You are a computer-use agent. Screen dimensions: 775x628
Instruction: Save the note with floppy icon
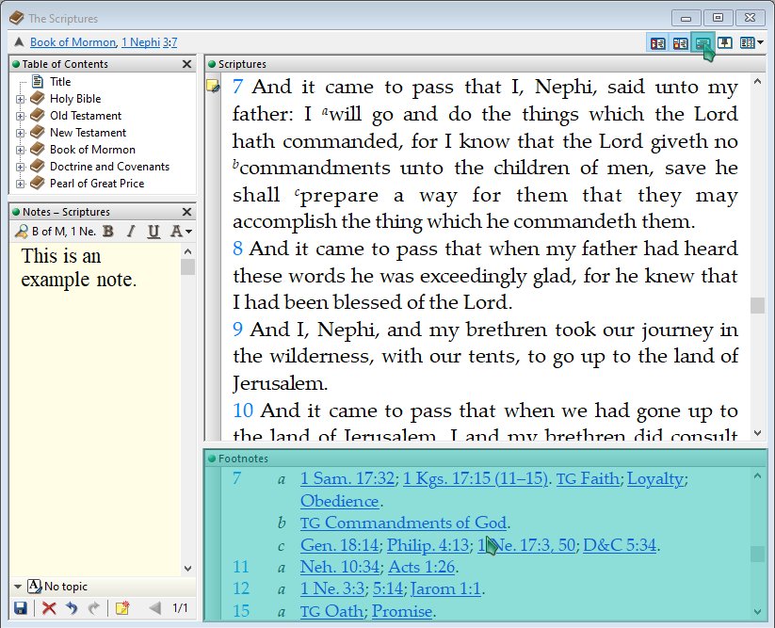click(21, 608)
